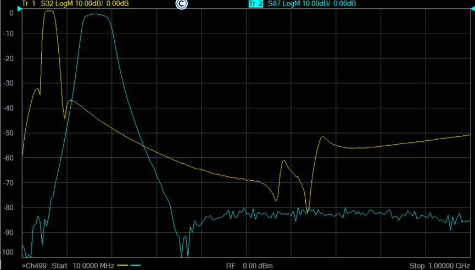Click the -50 y-axis label
Screen dimensions: 475x270
coord(8,133)
